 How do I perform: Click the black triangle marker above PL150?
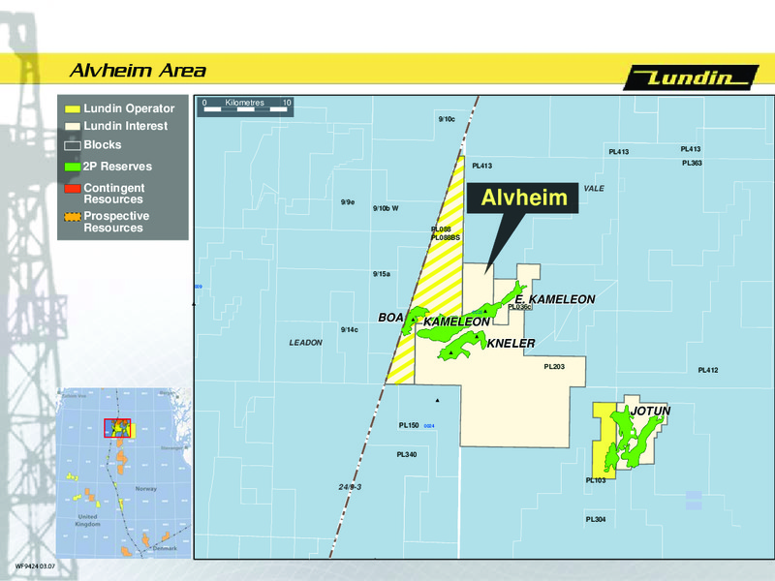[437, 401]
